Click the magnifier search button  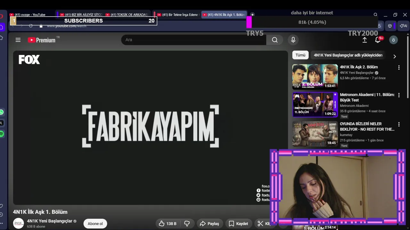[275, 40]
